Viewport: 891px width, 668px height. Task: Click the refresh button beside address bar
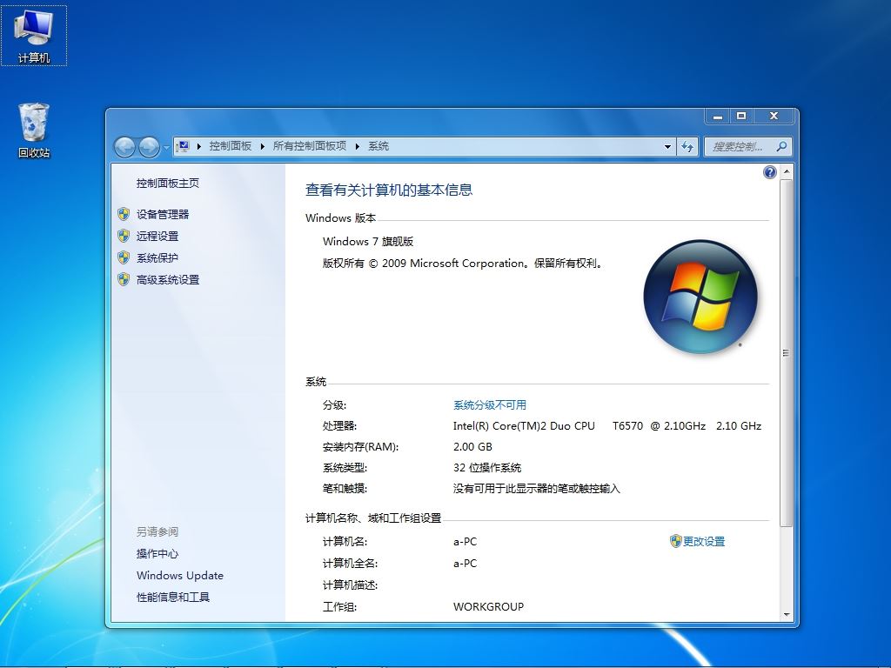tap(687, 146)
